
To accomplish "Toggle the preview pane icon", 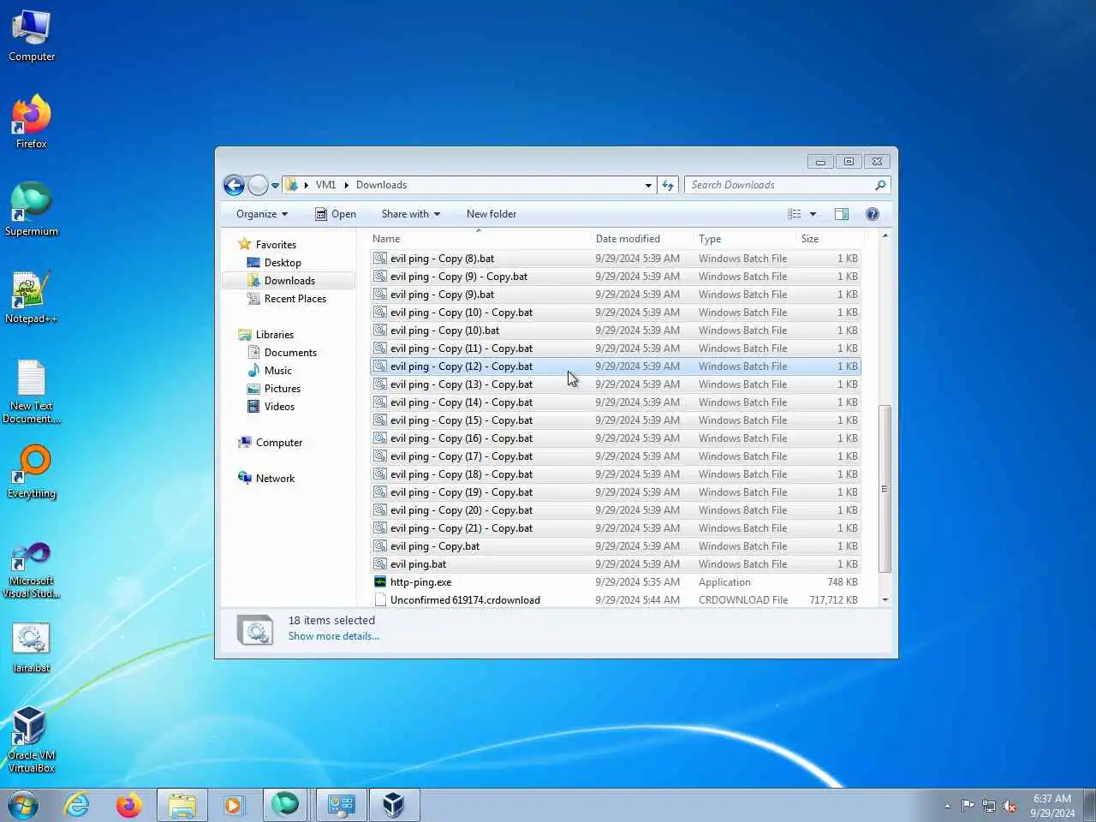I will (842, 214).
